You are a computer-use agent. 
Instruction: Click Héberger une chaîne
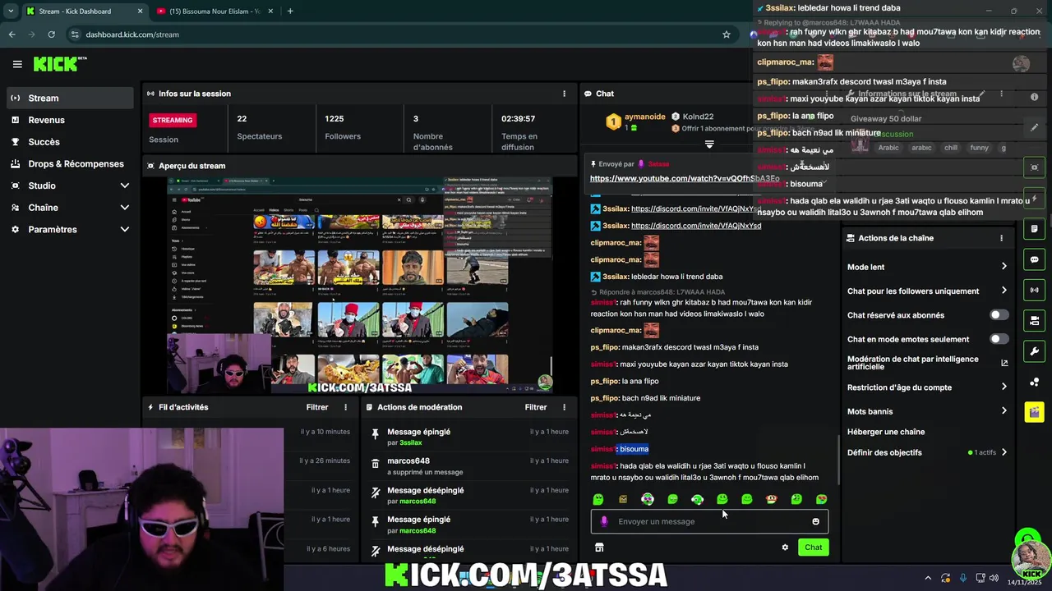886,432
